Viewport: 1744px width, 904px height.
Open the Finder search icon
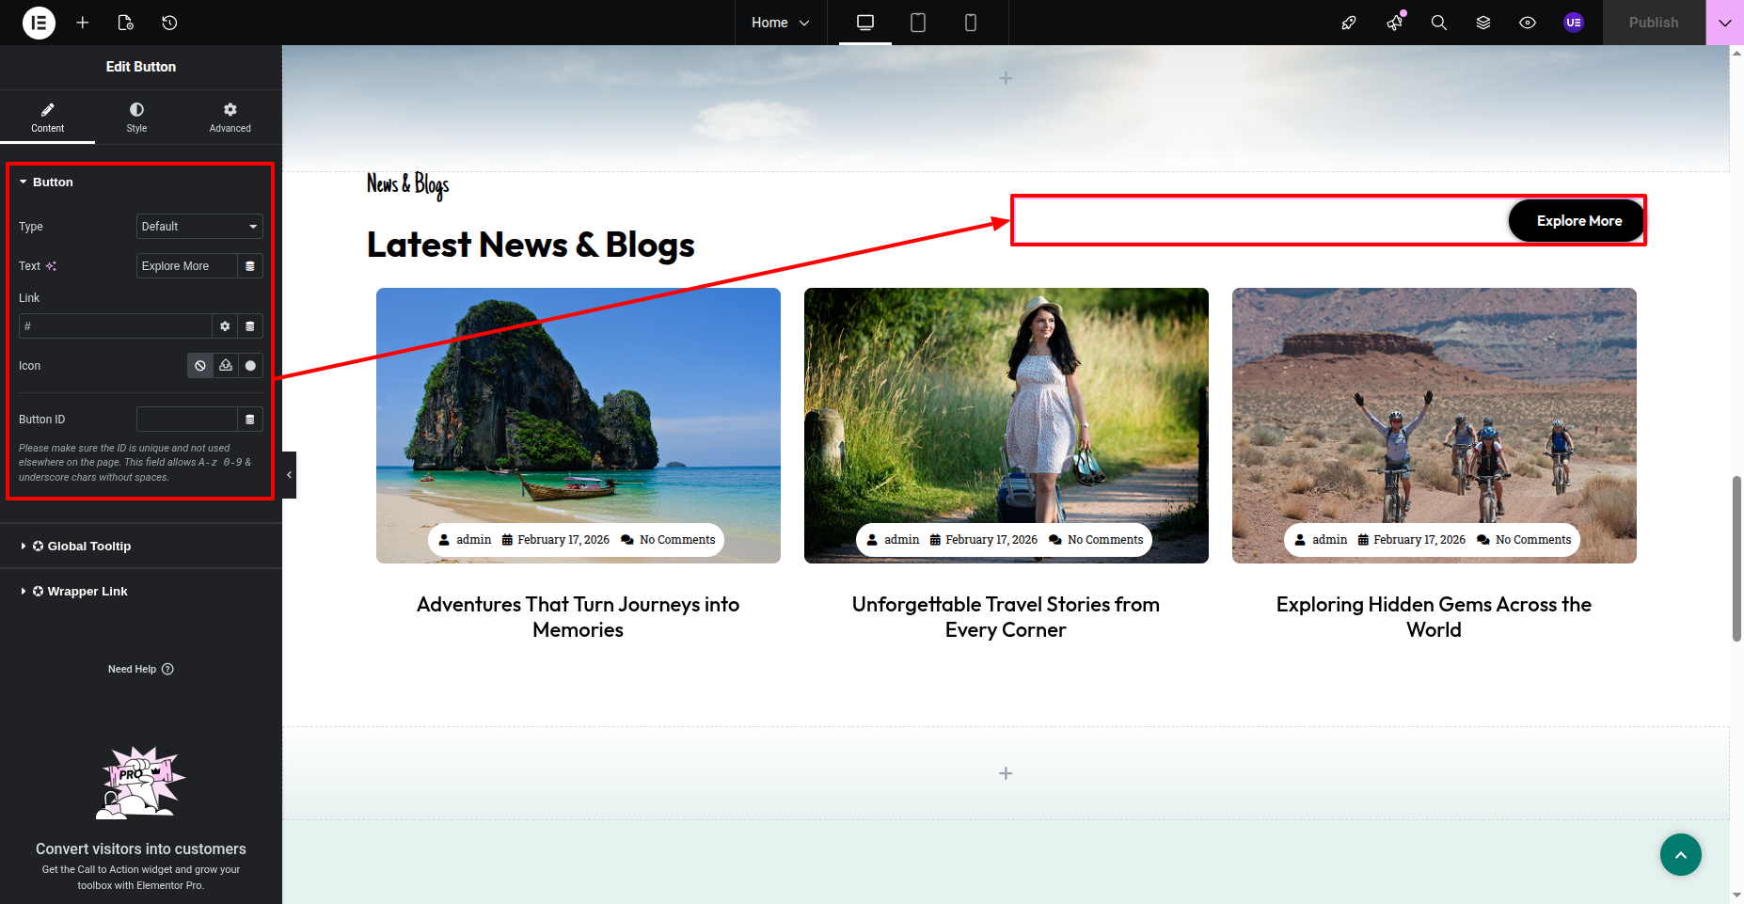pos(1438,23)
